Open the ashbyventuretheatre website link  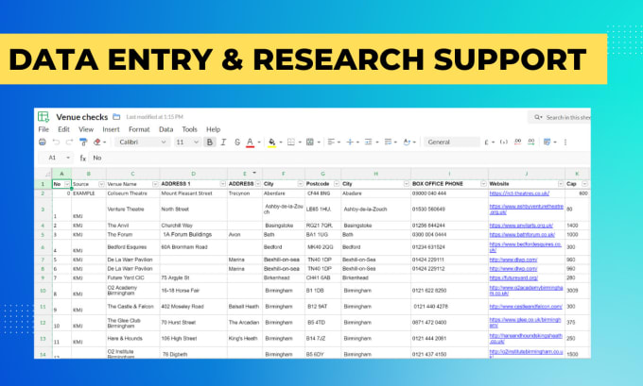(x=526, y=210)
